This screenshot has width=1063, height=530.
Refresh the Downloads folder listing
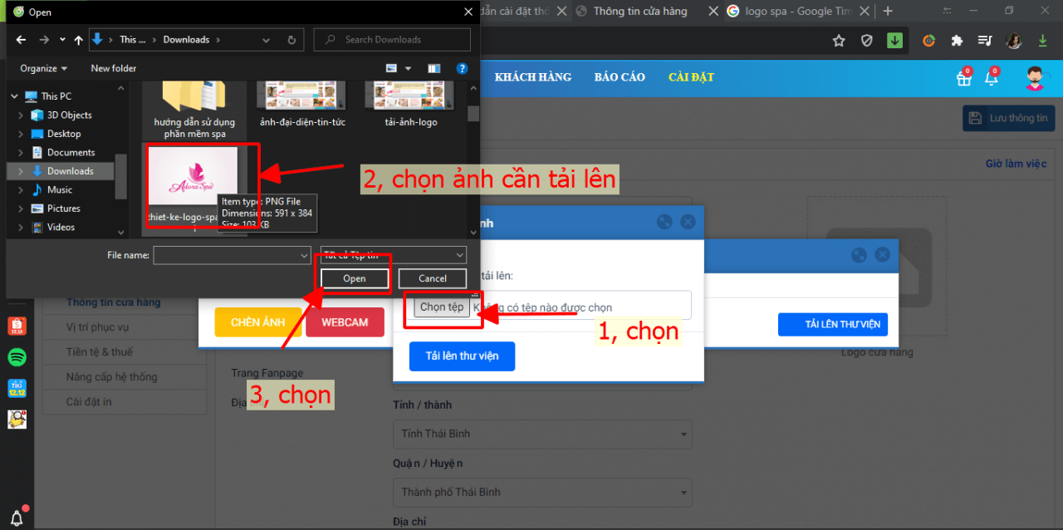point(291,40)
